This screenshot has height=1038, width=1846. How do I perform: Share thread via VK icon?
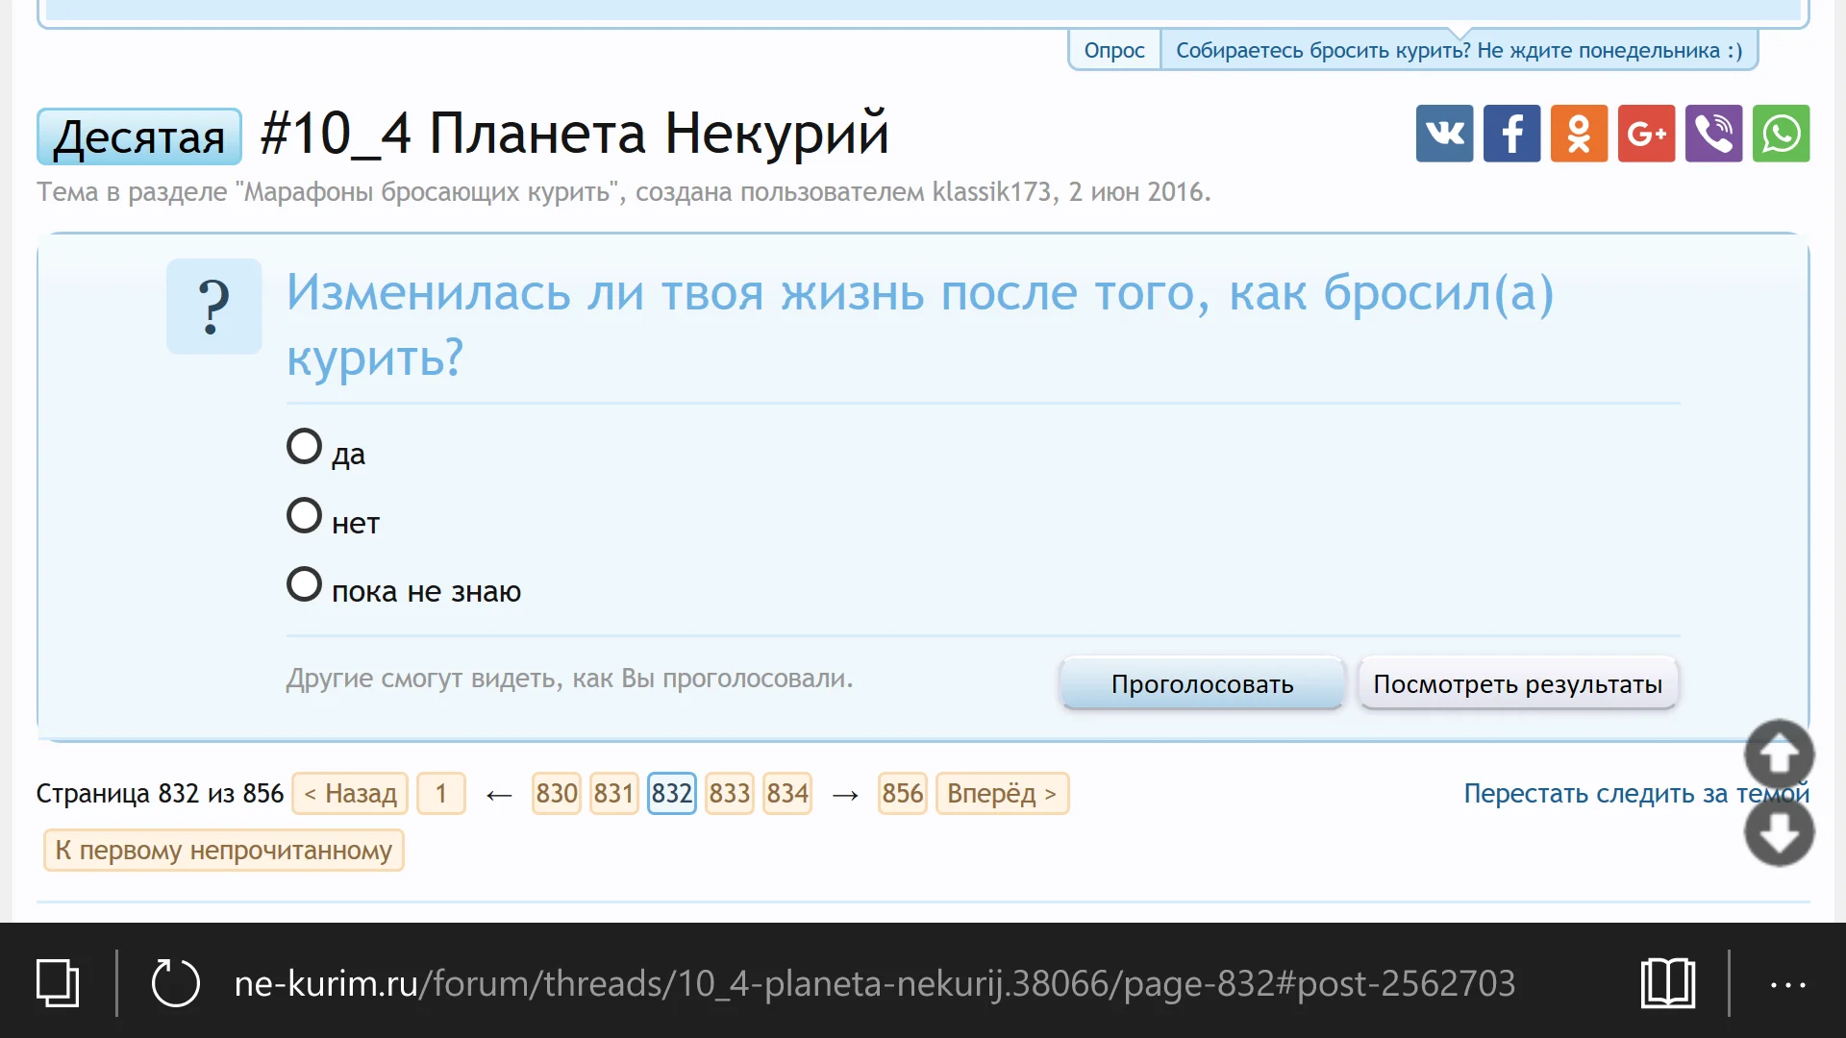[1444, 134]
